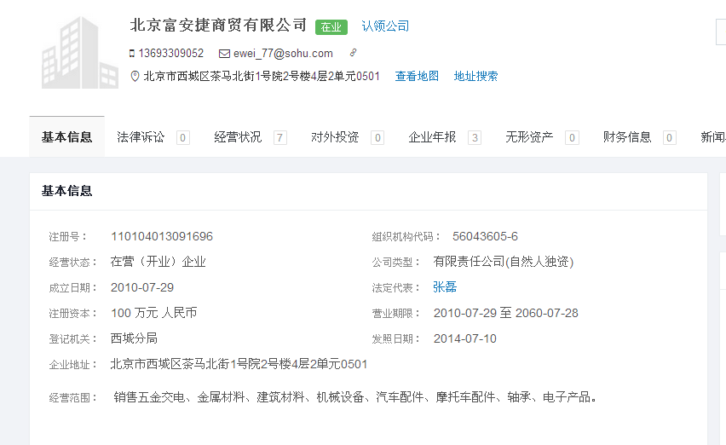The height and width of the screenshot is (445, 726).
Task: Select the 企业年报 tab
Action: click(432, 137)
